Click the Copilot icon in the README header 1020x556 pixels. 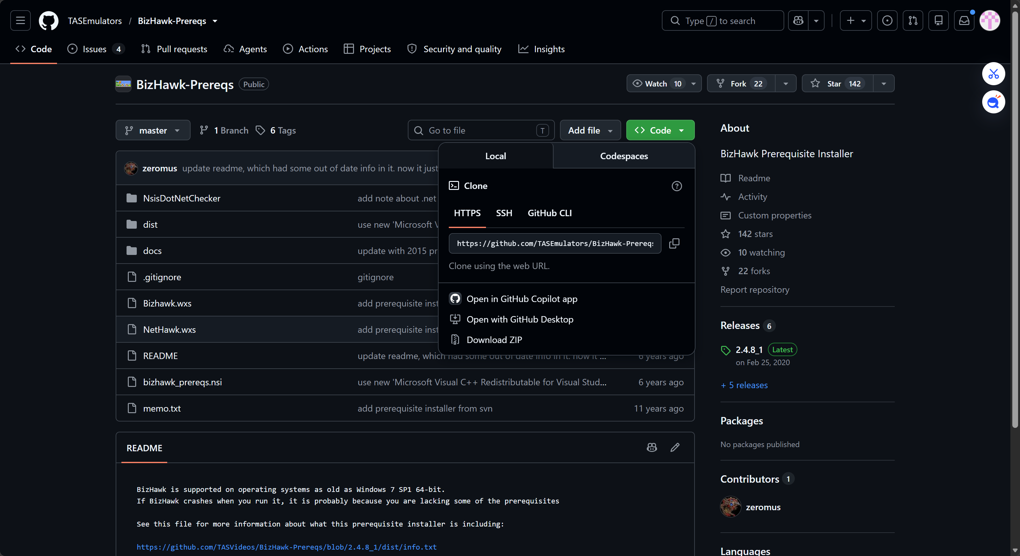tap(652, 447)
